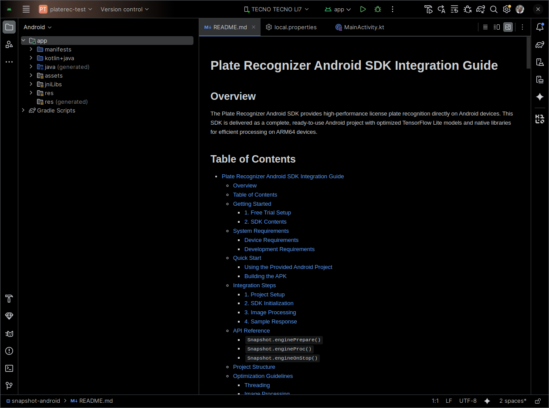Viewport: 549px width, 408px height.
Task: Open the Android view switcher dropdown
Action: pyautogui.click(x=37, y=27)
